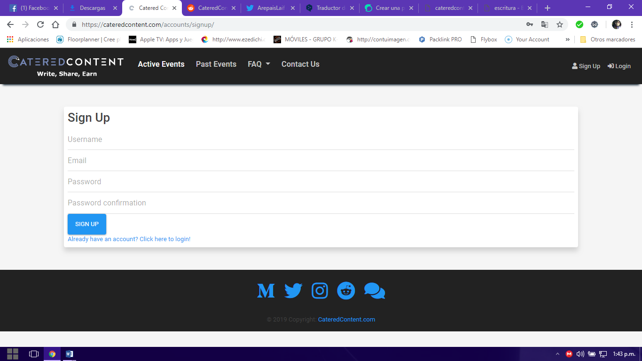Click into the Email field

pos(321,161)
